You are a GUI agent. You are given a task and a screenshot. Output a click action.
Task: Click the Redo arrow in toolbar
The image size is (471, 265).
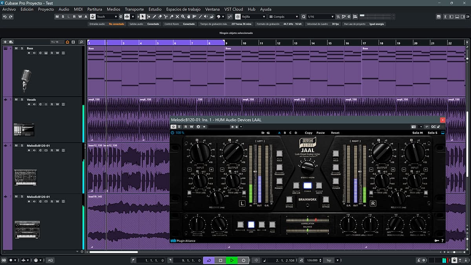(11, 16)
